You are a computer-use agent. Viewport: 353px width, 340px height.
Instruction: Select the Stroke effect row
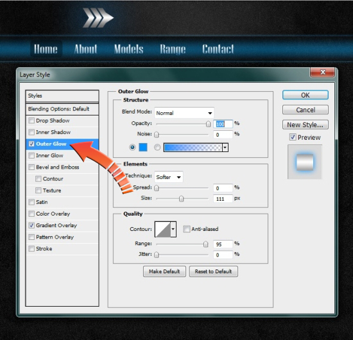point(62,249)
